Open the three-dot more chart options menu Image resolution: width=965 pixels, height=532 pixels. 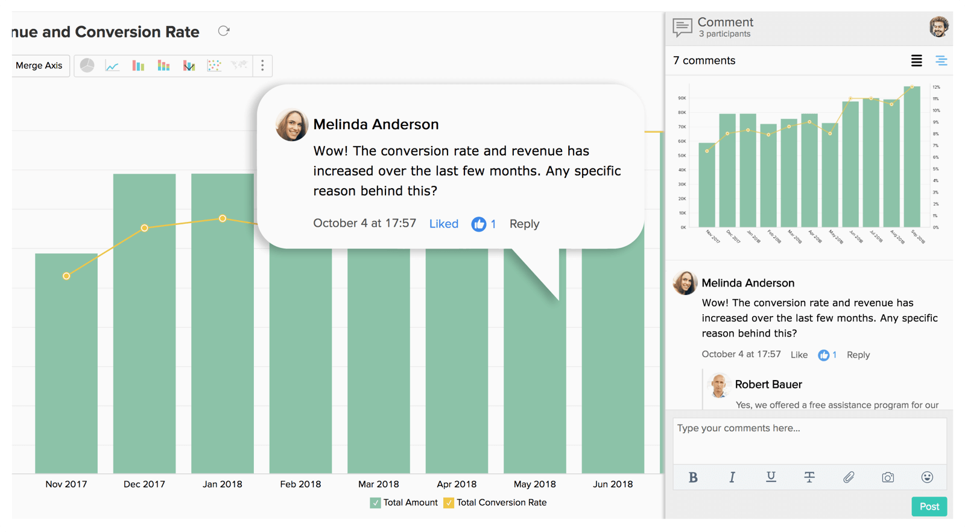(262, 66)
